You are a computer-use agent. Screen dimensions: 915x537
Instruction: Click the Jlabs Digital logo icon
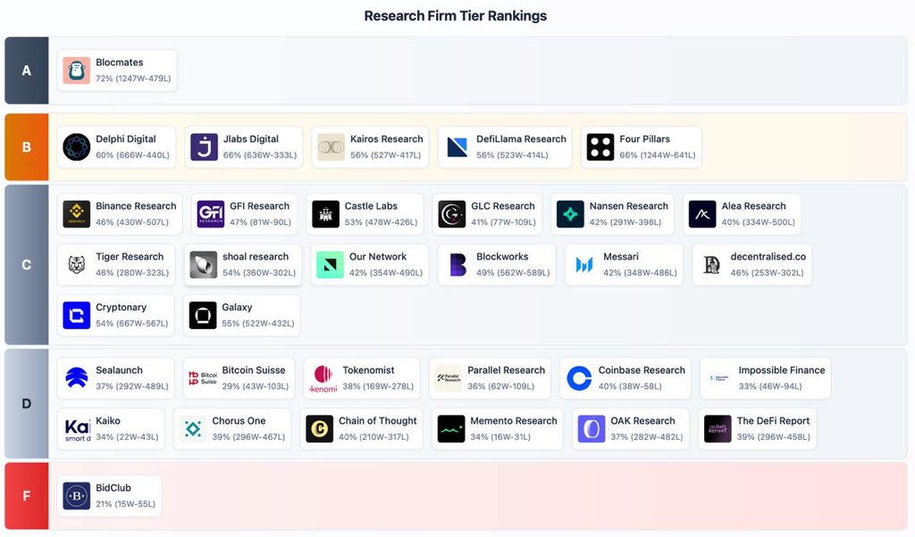pyautogui.click(x=205, y=147)
